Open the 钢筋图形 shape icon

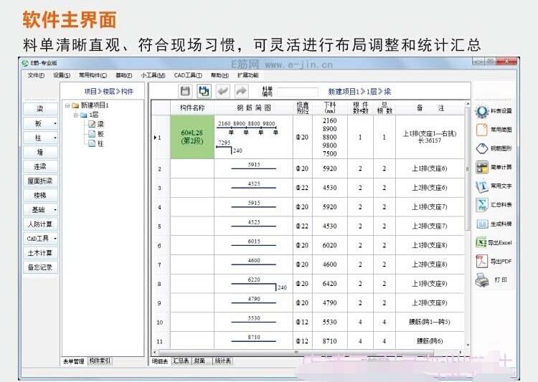coord(481,149)
